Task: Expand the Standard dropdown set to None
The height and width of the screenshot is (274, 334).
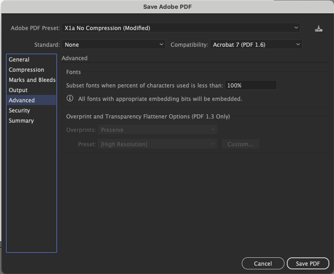Action: click(114, 44)
